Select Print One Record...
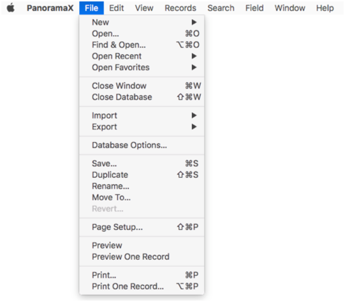 click(142, 287)
